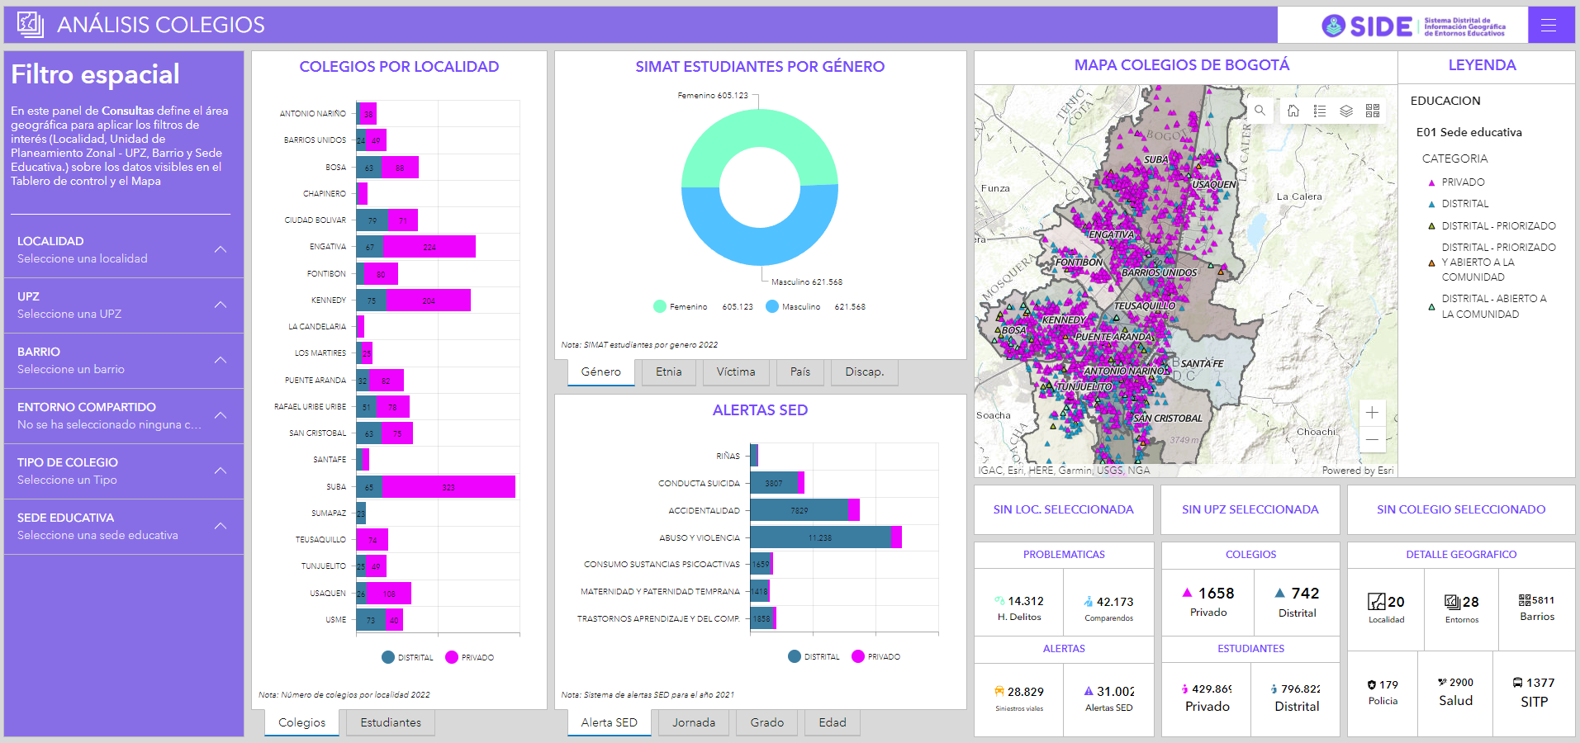The height and width of the screenshot is (743, 1580).
Task: Open the basemap gallery grid tool
Action: [1373, 111]
